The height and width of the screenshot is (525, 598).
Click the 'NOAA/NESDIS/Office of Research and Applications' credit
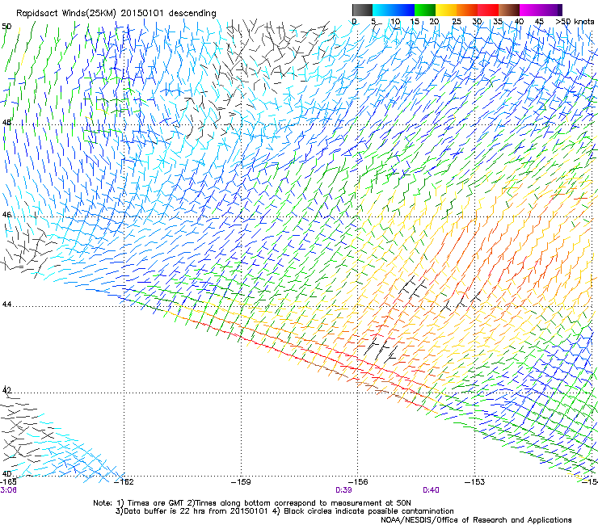(476, 520)
